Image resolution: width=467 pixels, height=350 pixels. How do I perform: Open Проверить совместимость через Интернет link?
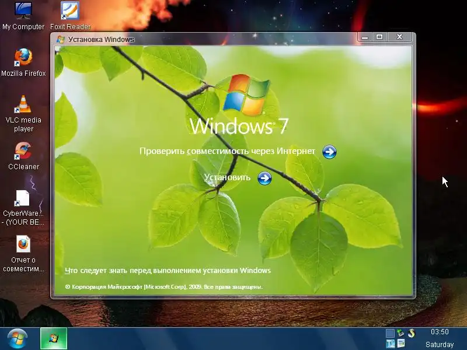tap(227, 151)
